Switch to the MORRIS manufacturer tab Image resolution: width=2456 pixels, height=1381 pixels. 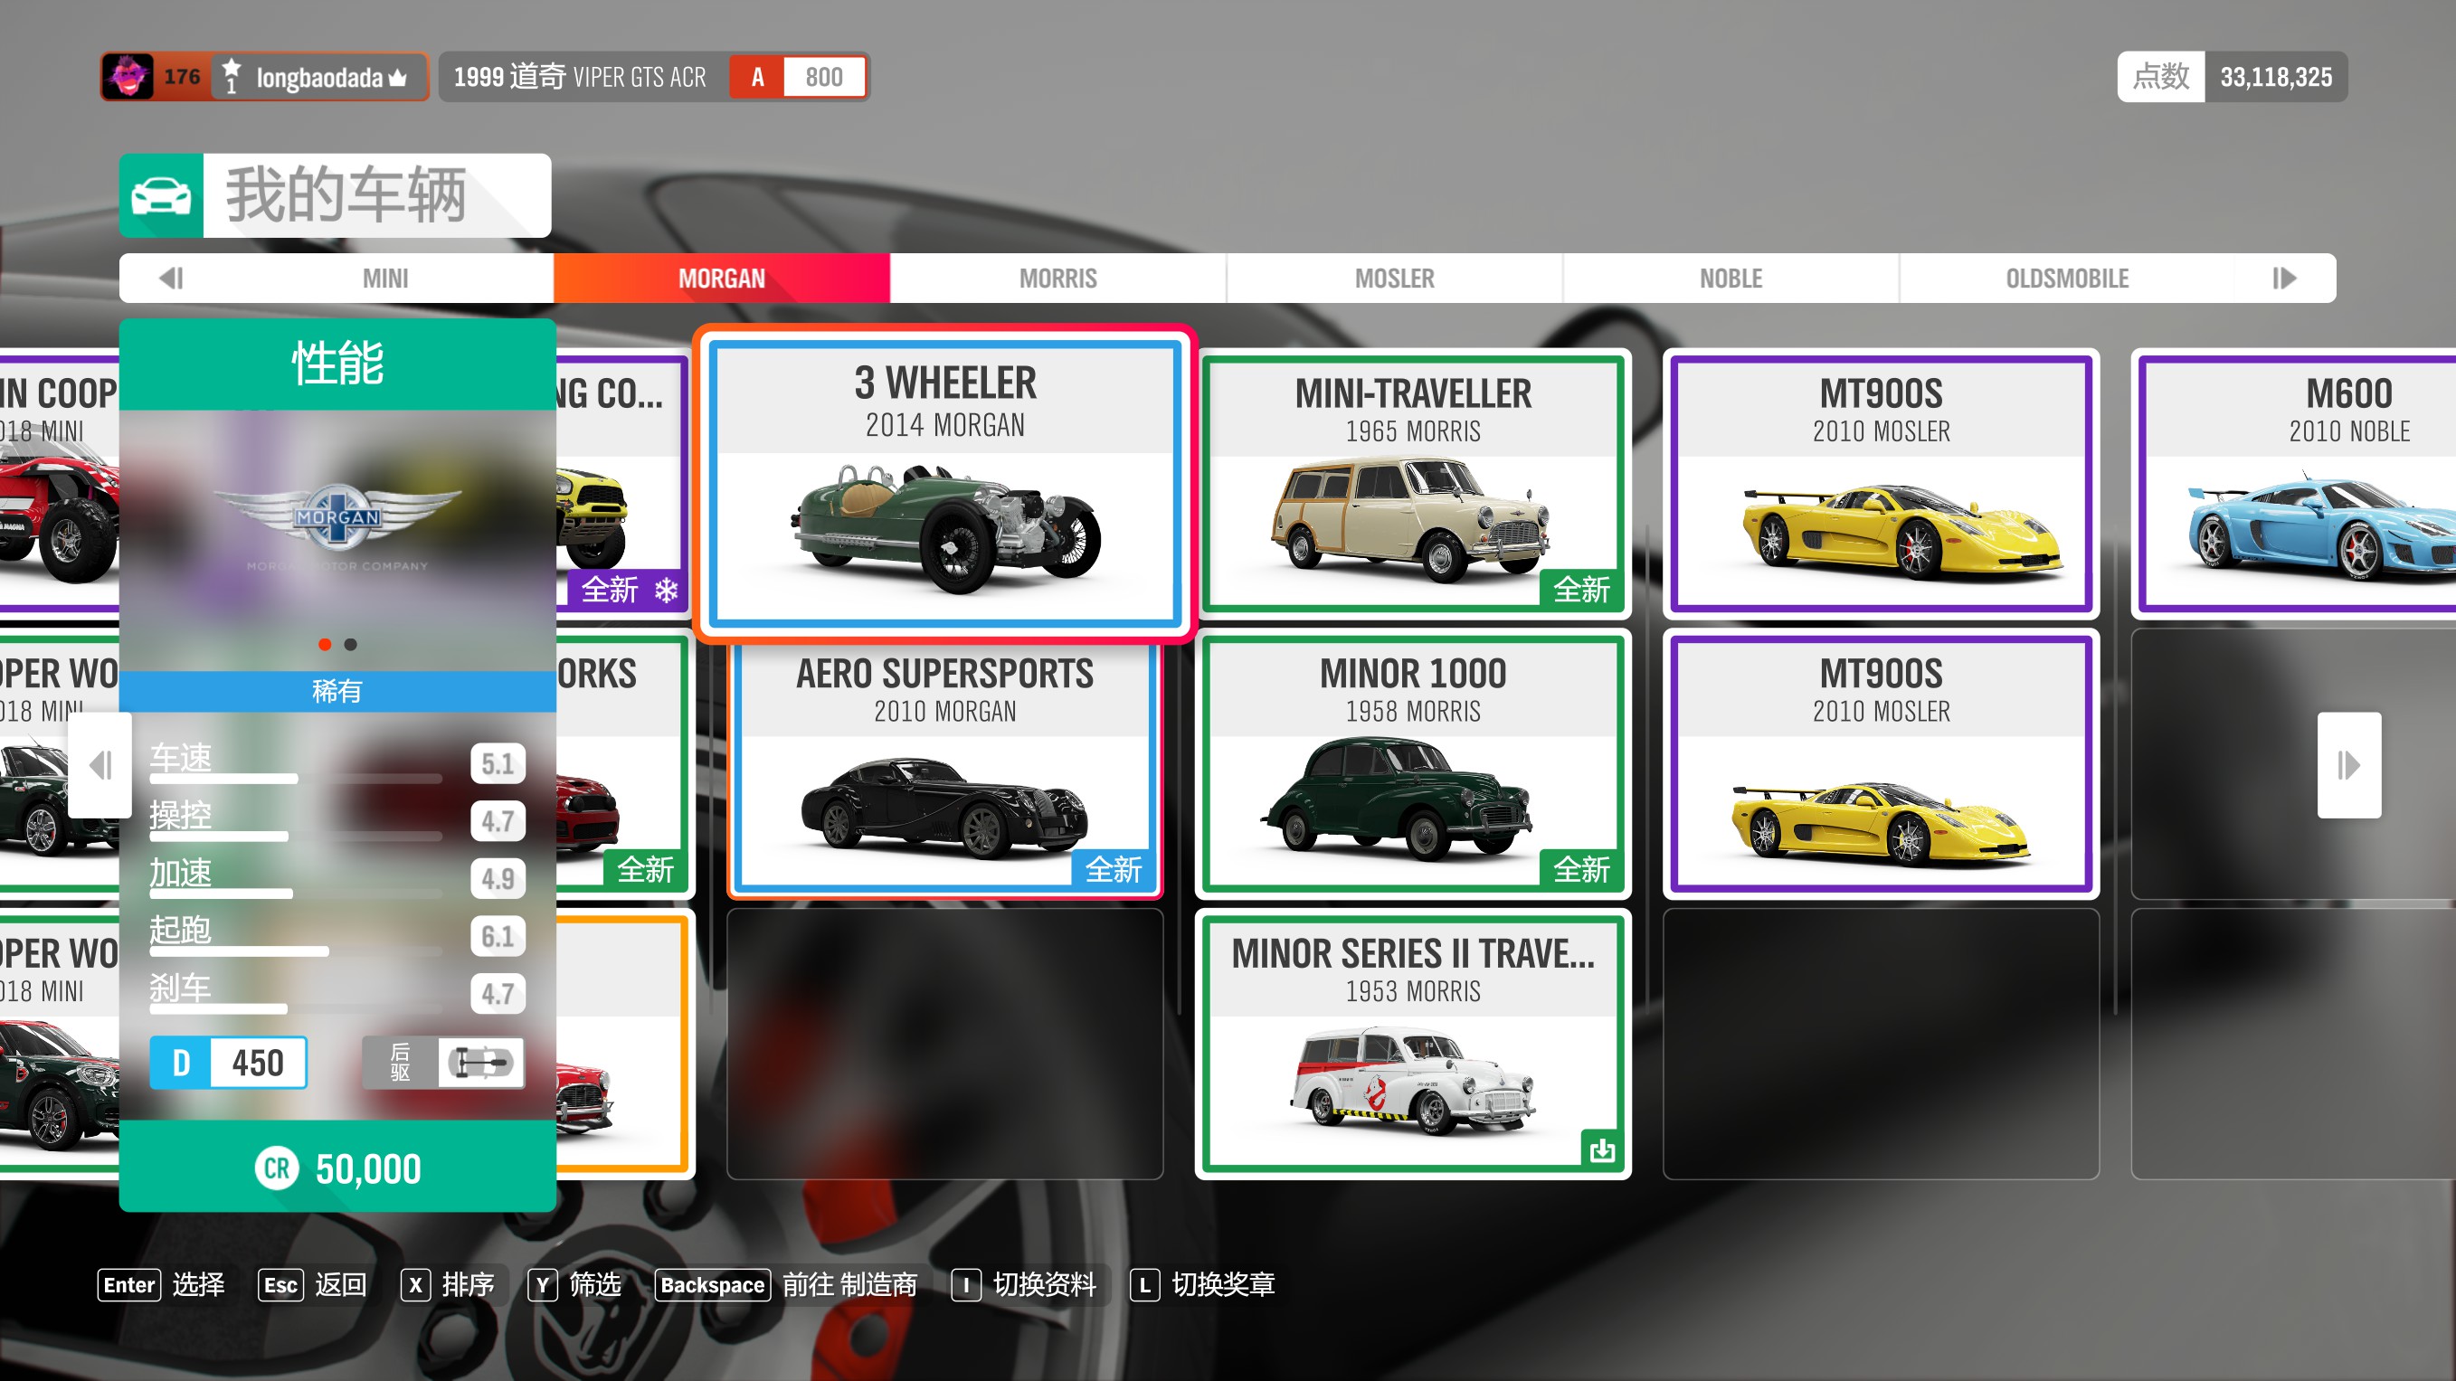(1057, 279)
